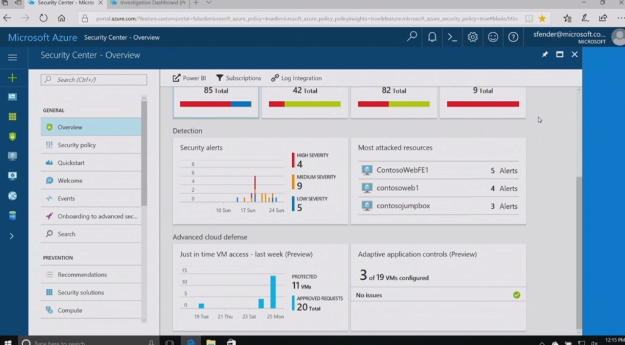Click the 42 Total tile

coord(305,102)
